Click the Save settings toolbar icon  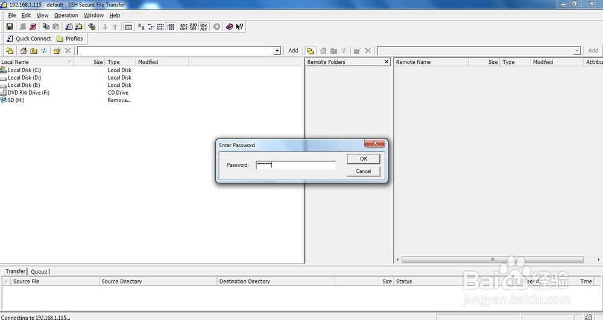(x=10, y=27)
